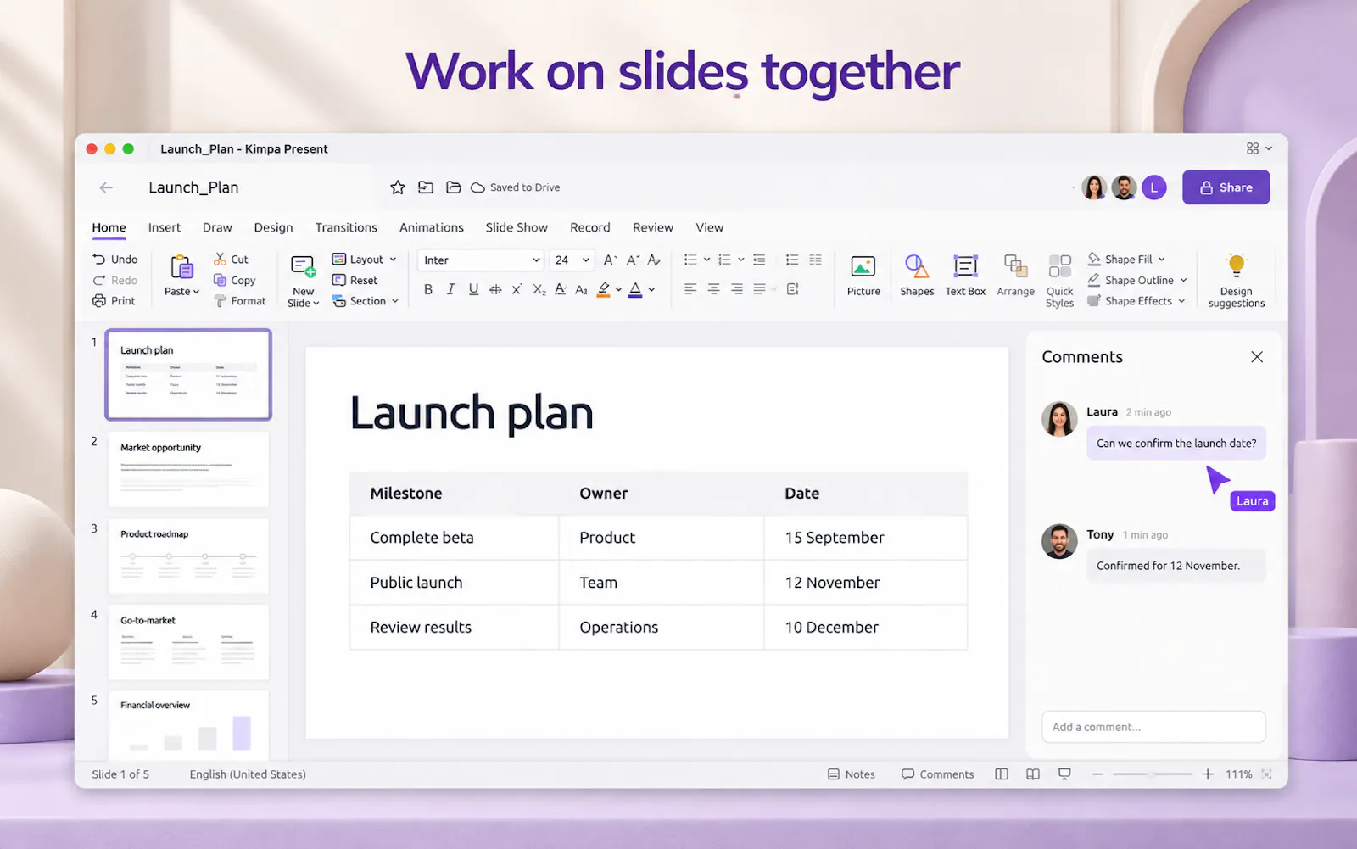The image size is (1357, 849).
Task: Open the Slide Show tab
Action: click(x=517, y=227)
